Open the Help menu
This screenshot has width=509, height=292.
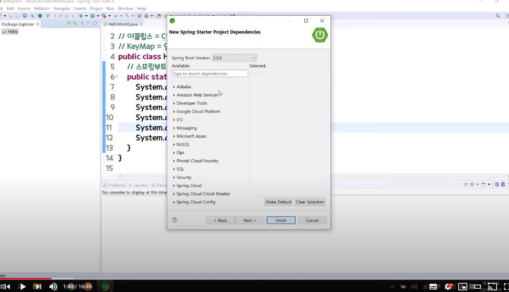click(141, 8)
